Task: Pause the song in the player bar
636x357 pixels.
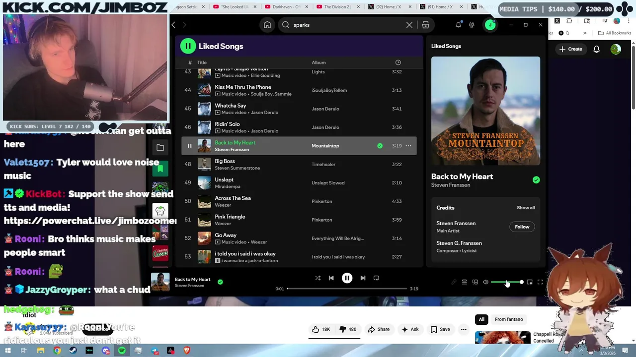Action: pos(347,278)
